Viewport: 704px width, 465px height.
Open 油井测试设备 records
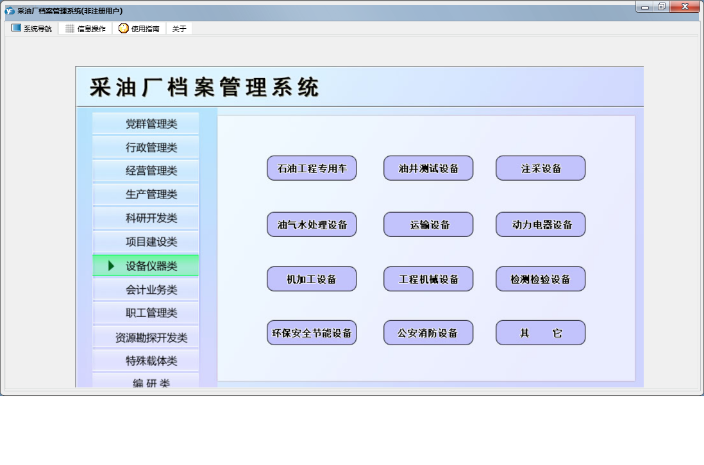[x=428, y=168]
